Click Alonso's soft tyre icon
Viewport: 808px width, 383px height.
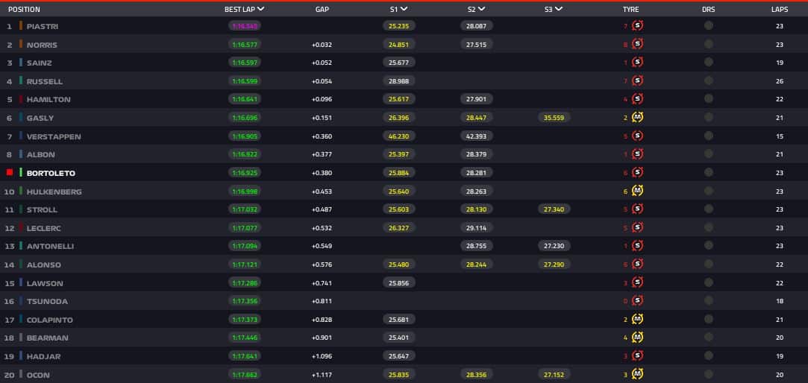[x=637, y=264]
